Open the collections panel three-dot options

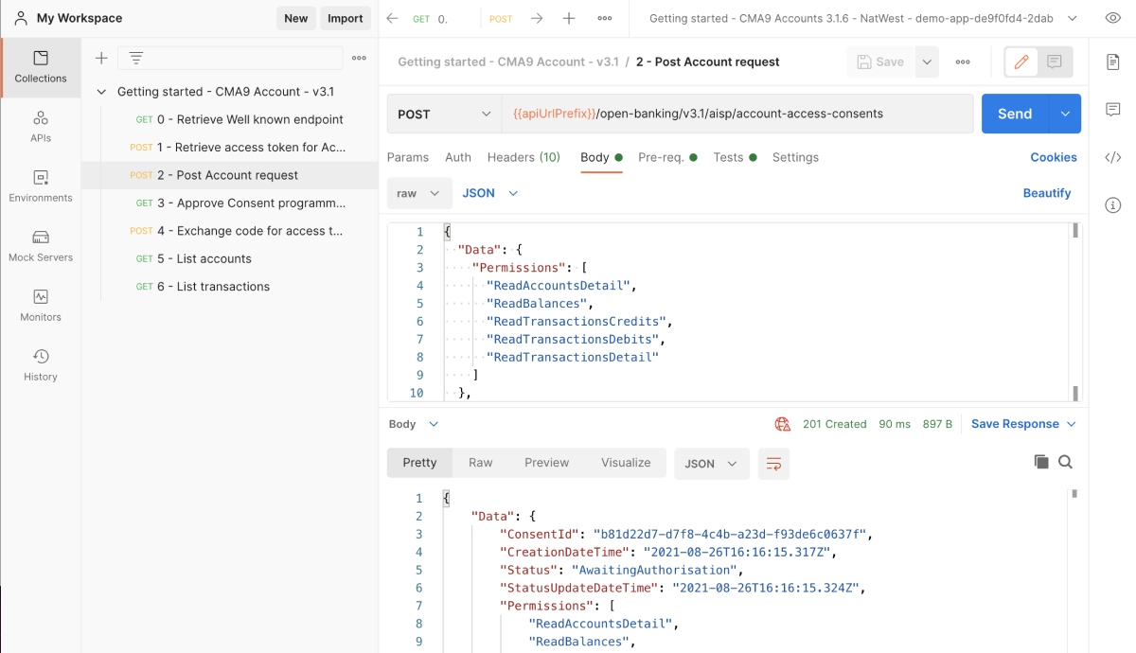tap(359, 59)
